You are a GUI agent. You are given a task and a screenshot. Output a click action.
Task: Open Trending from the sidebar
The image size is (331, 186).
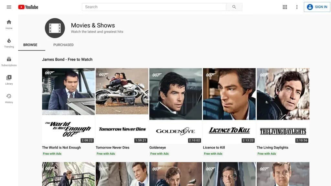(x=9, y=43)
